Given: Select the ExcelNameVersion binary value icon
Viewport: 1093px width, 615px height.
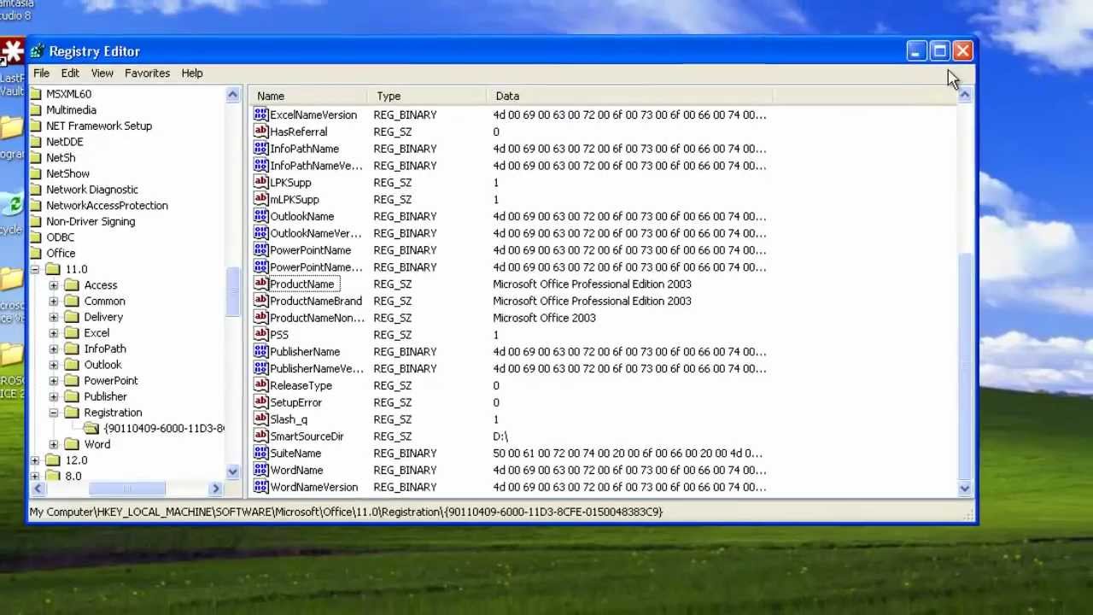Looking at the screenshot, I should click(x=260, y=114).
